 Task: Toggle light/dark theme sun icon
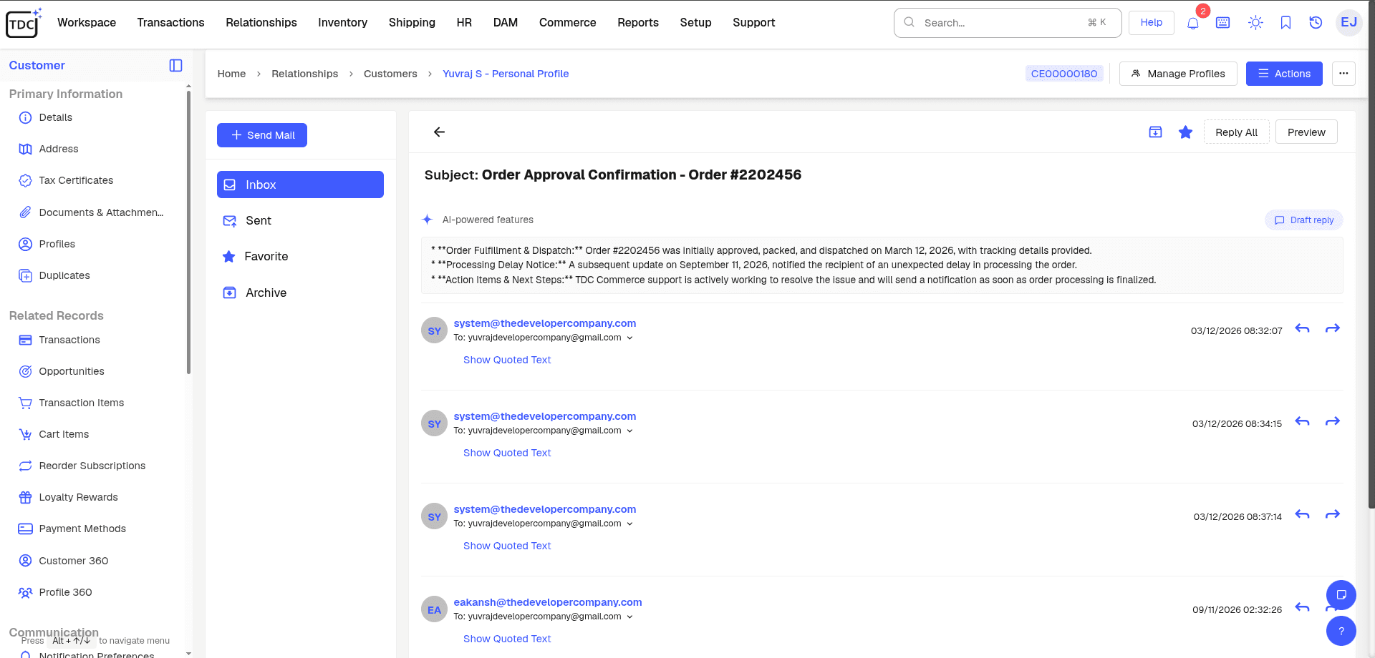tap(1255, 23)
